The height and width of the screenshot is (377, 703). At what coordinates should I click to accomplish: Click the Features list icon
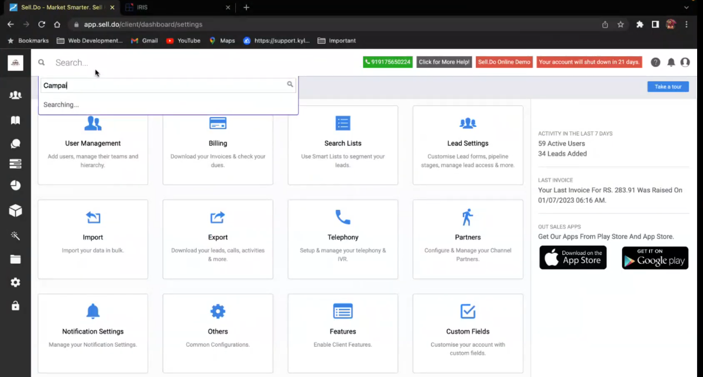(343, 312)
